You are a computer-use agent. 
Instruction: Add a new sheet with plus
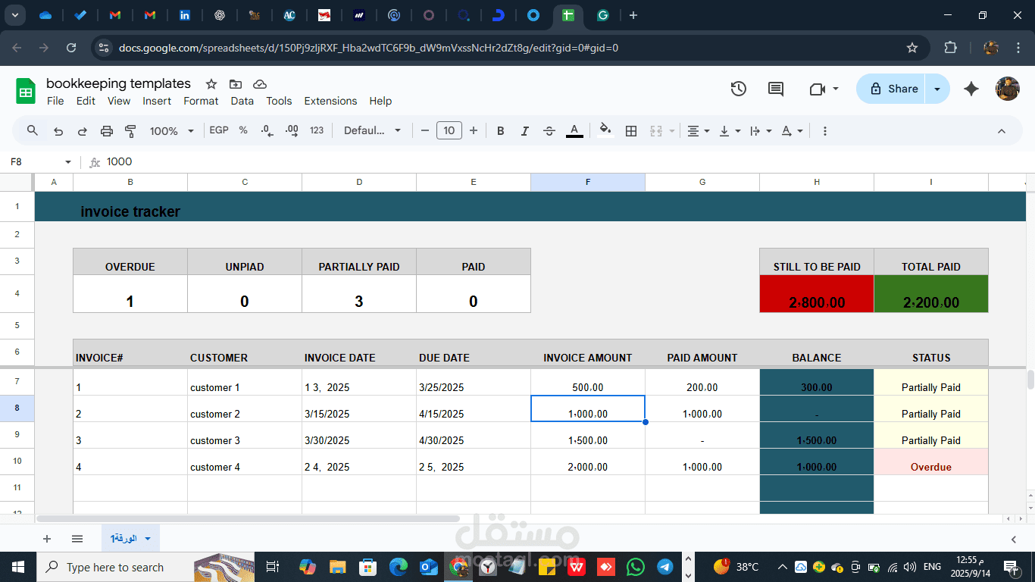[x=47, y=539]
